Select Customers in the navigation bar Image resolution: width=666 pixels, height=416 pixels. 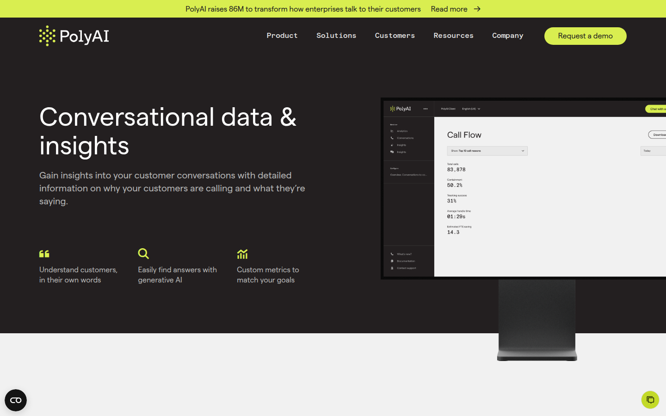click(x=395, y=36)
